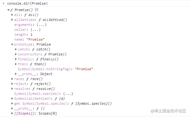Collapse the prototype: Promise node

(12, 45)
